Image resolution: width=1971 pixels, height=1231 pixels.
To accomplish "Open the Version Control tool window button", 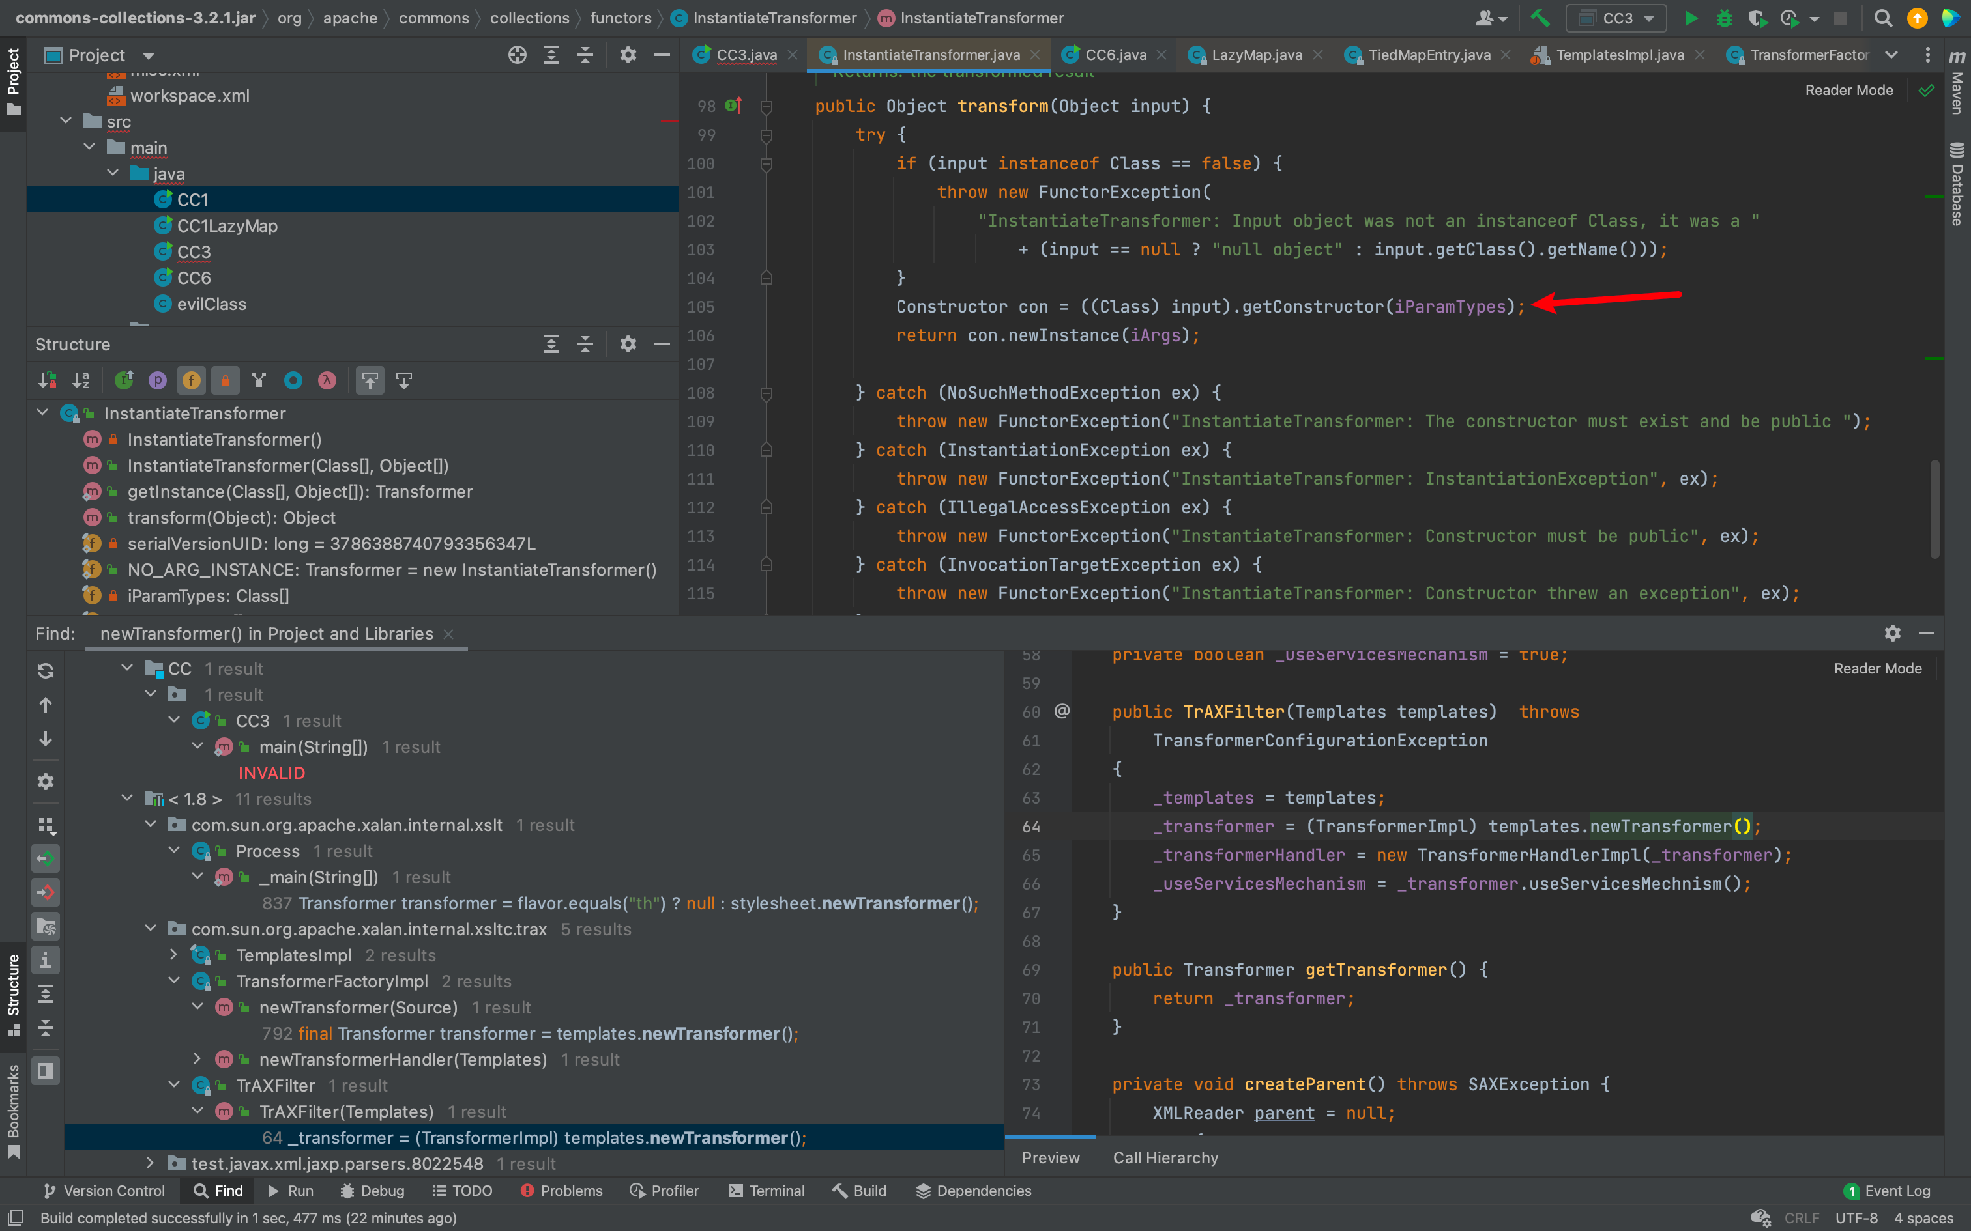I will 104,1191.
